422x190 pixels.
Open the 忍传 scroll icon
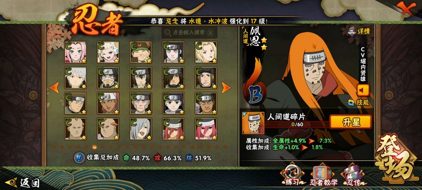(352, 176)
